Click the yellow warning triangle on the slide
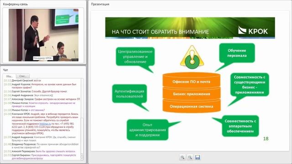This screenshot has width=292, height=164. pos(192,57)
